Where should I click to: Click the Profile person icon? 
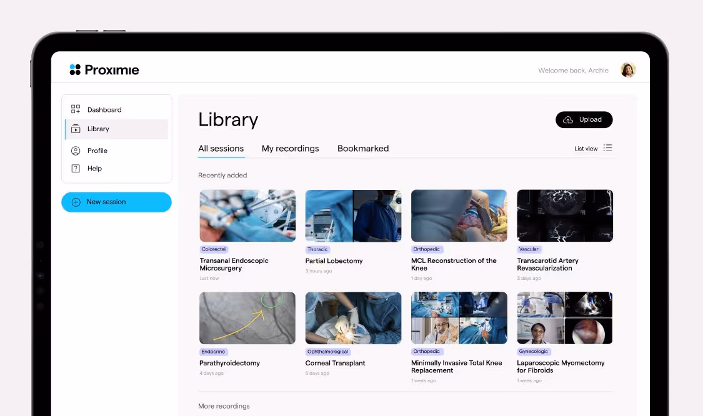76,151
